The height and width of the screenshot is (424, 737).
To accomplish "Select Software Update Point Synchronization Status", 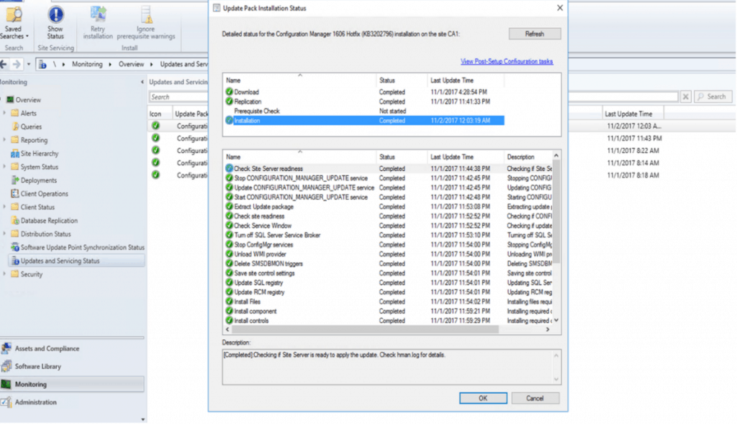I will [78, 247].
